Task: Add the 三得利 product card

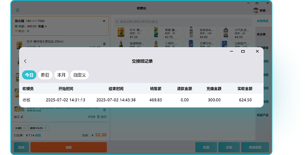Action: point(166,44)
